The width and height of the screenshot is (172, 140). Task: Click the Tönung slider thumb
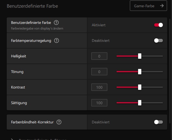click(140, 72)
